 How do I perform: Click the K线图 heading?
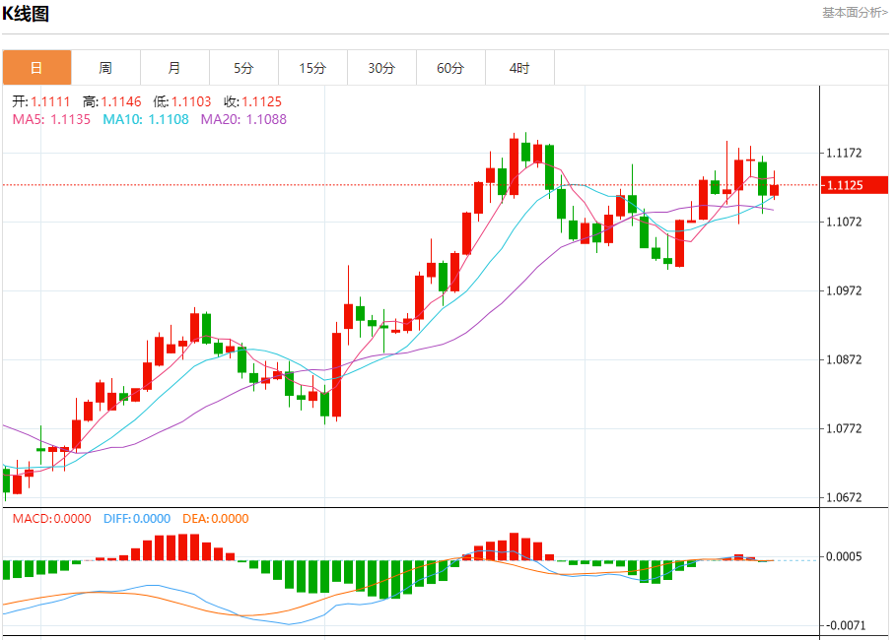click(26, 13)
